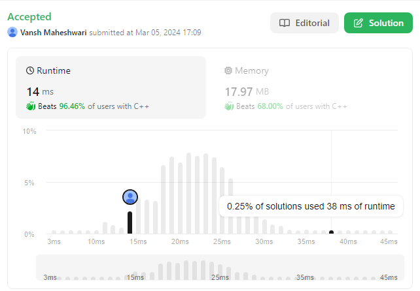The width and height of the screenshot is (420, 291).
Task: Click the black 14 ms bar in chart
Action: [x=130, y=222]
